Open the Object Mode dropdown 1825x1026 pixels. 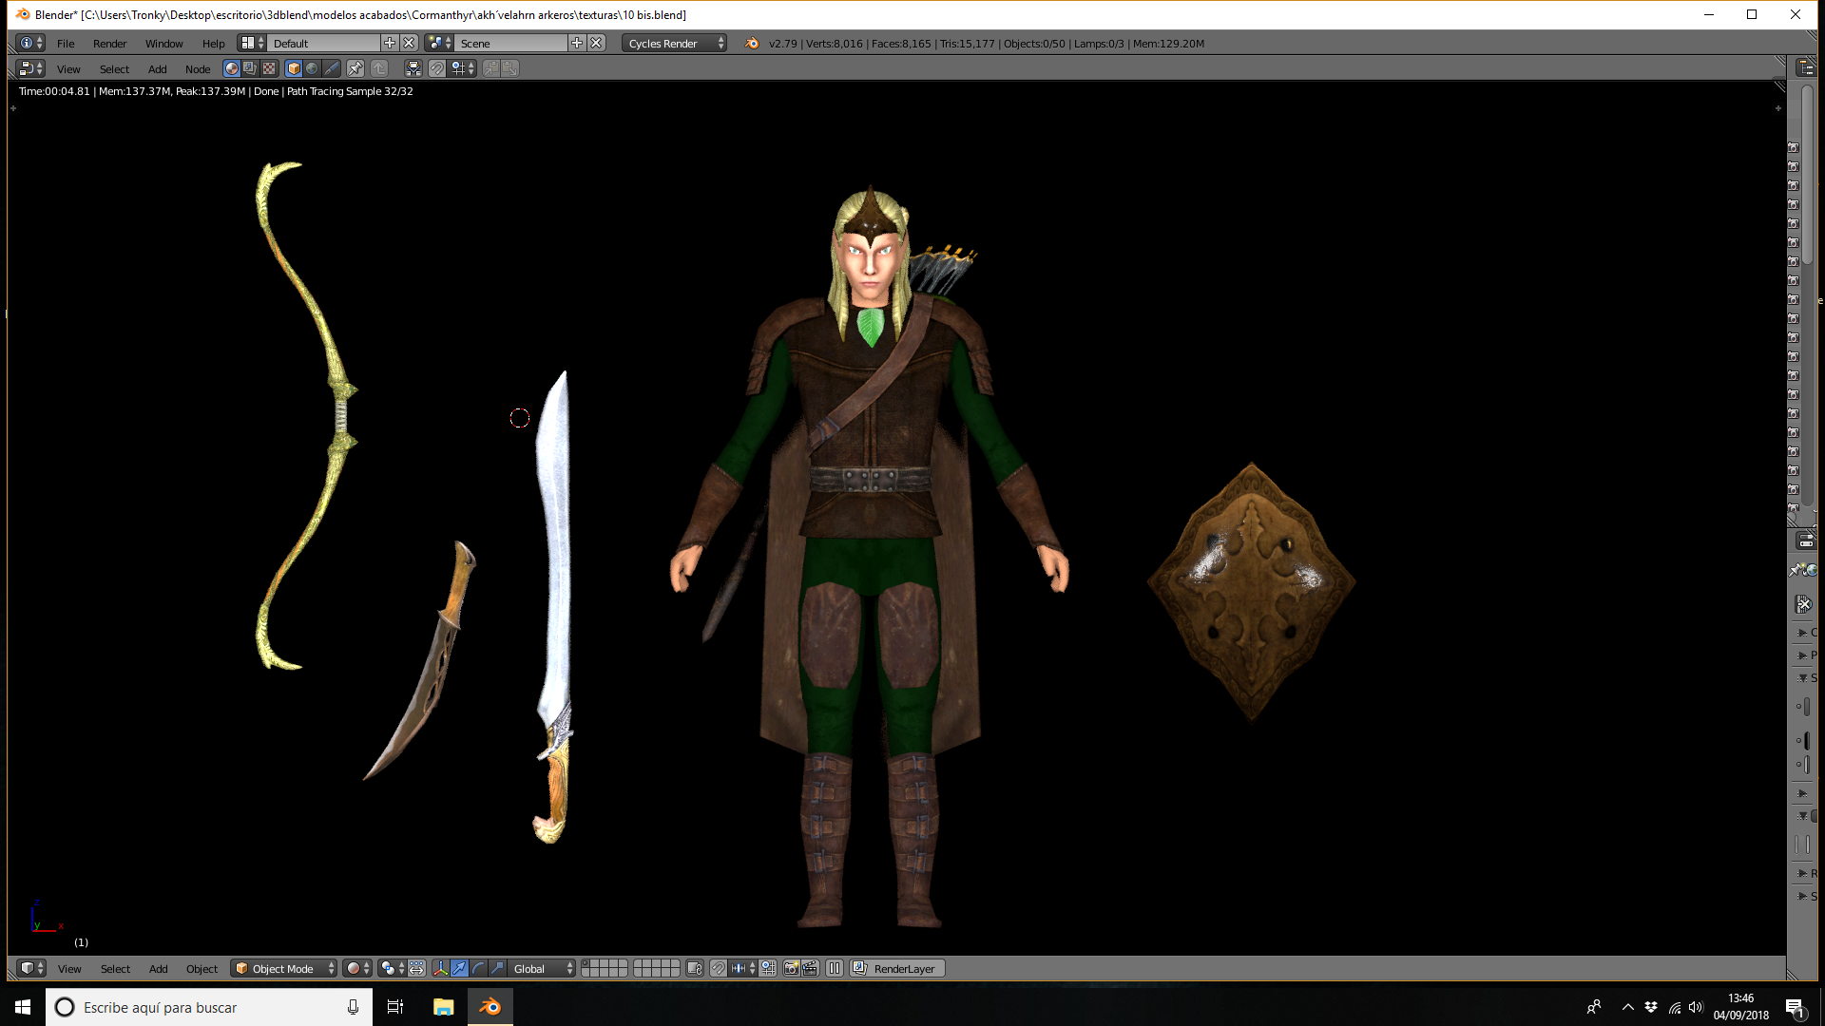284,968
